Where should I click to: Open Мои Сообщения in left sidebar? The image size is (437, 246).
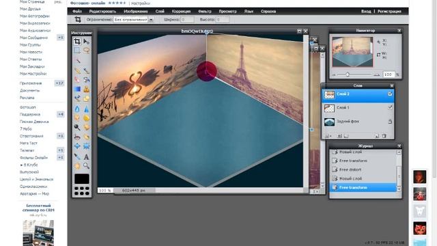pos(33,38)
